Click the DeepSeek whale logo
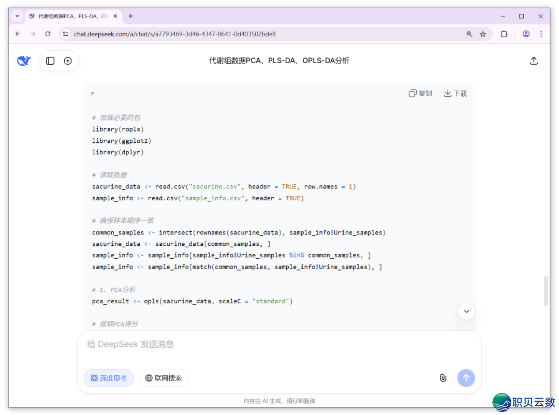This screenshot has width=559, height=415. point(24,61)
